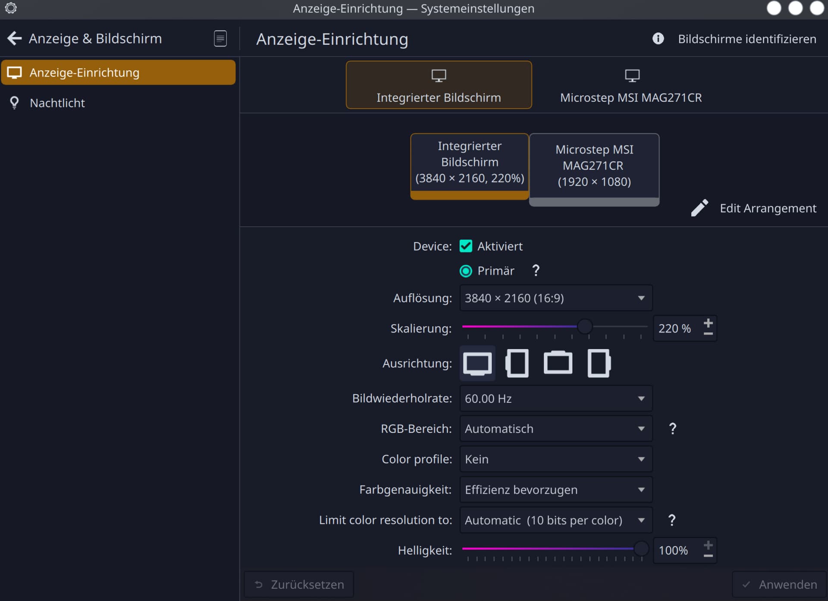Expand the Bildwiederholrate dropdown
This screenshot has height=601, width=828.
click(555, 398)
